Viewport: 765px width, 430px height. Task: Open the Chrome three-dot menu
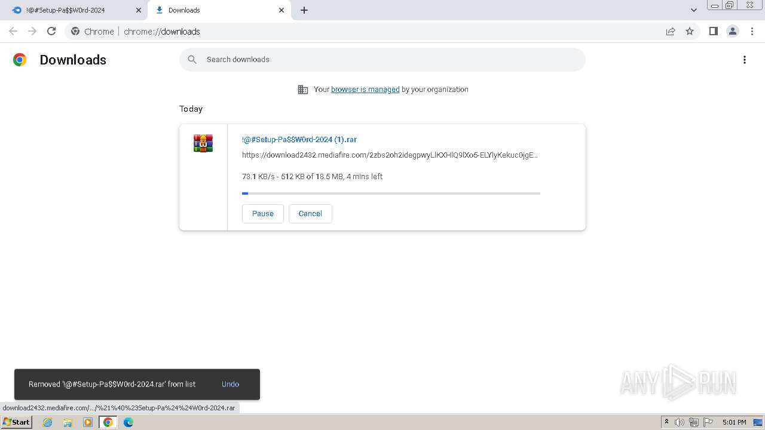tap(752, 31)
